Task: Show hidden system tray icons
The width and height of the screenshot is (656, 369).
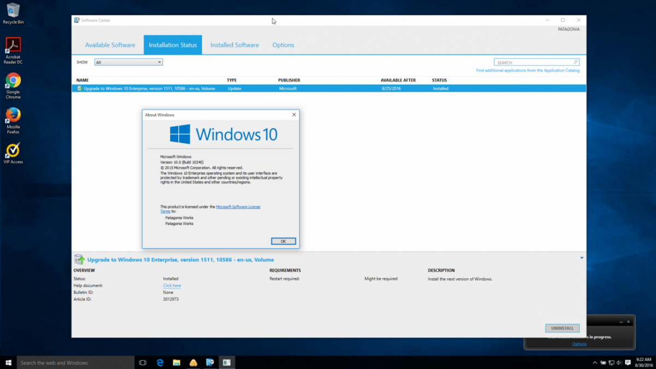Action: 595,362
